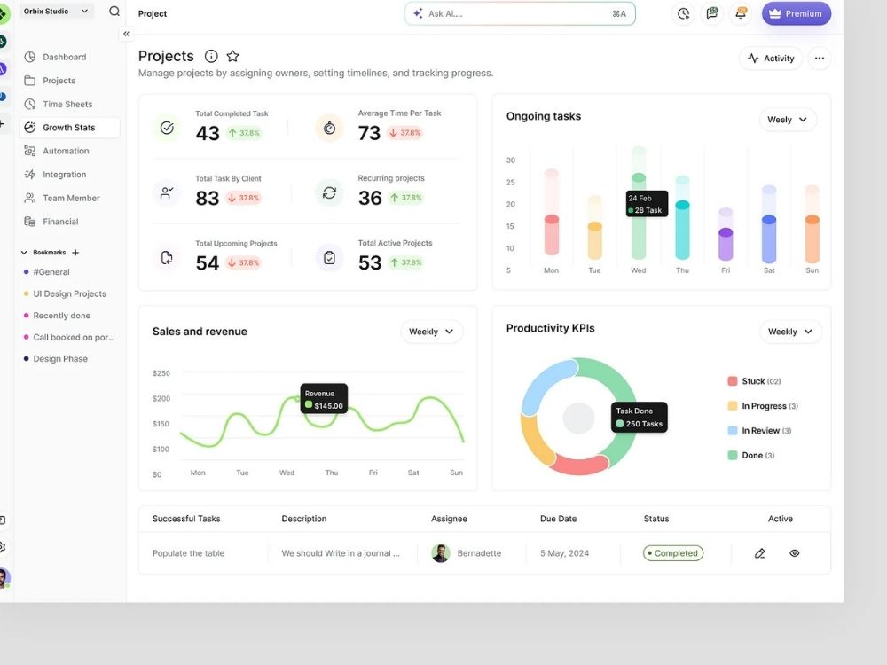The width and height of the screenshot is (887, 665).
Task: Click the Average Time Per Task stopwatch icon
Action: pos(329,128)
